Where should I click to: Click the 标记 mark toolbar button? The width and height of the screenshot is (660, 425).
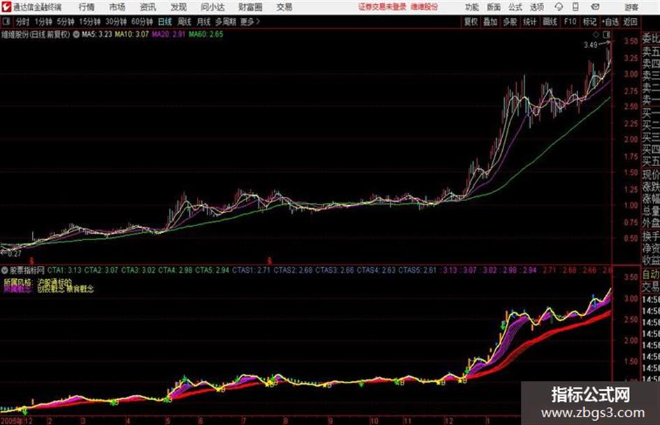(589, 22)
